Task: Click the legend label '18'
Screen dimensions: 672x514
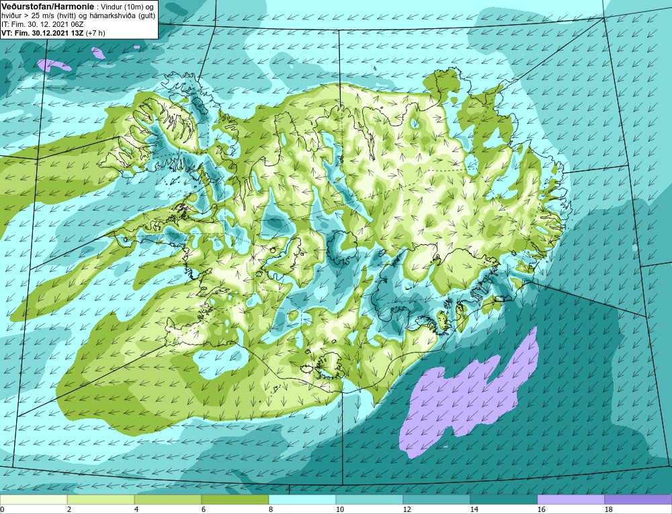Action: tap(609, 509)
